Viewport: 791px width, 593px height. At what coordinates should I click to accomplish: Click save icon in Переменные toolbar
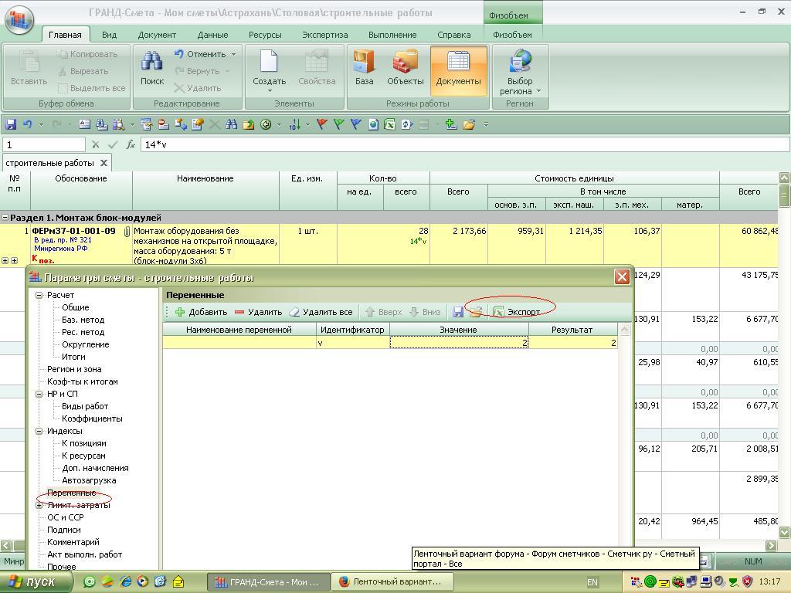click(458, 312)
